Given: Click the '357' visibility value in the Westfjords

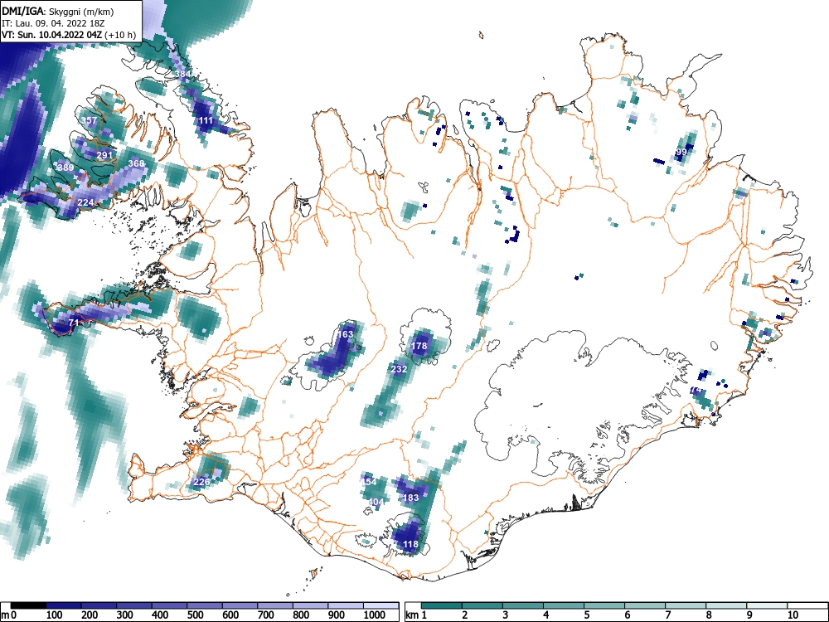Looking at the screenshot, I should click(x=89, y=120).
